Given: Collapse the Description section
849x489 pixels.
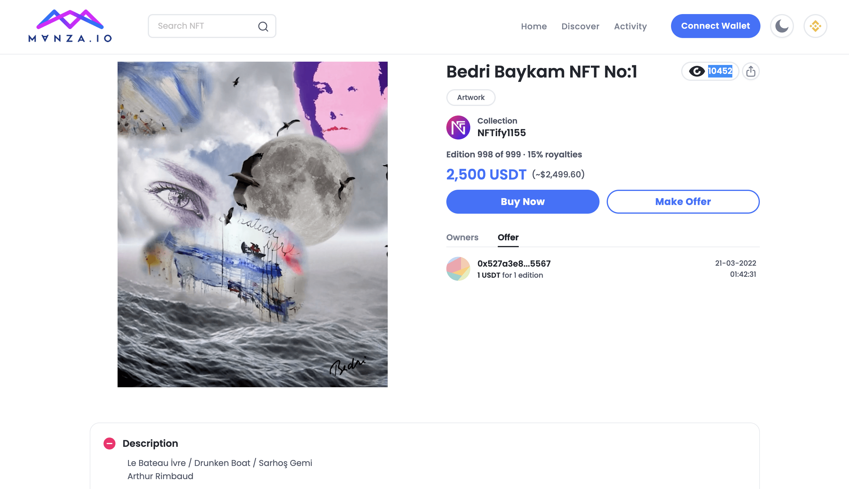Looking at the screenshot, I should [109, 443].
